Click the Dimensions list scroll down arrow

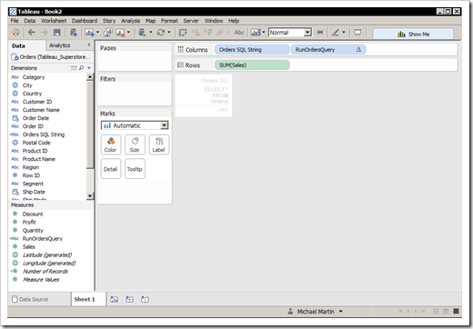90,196
